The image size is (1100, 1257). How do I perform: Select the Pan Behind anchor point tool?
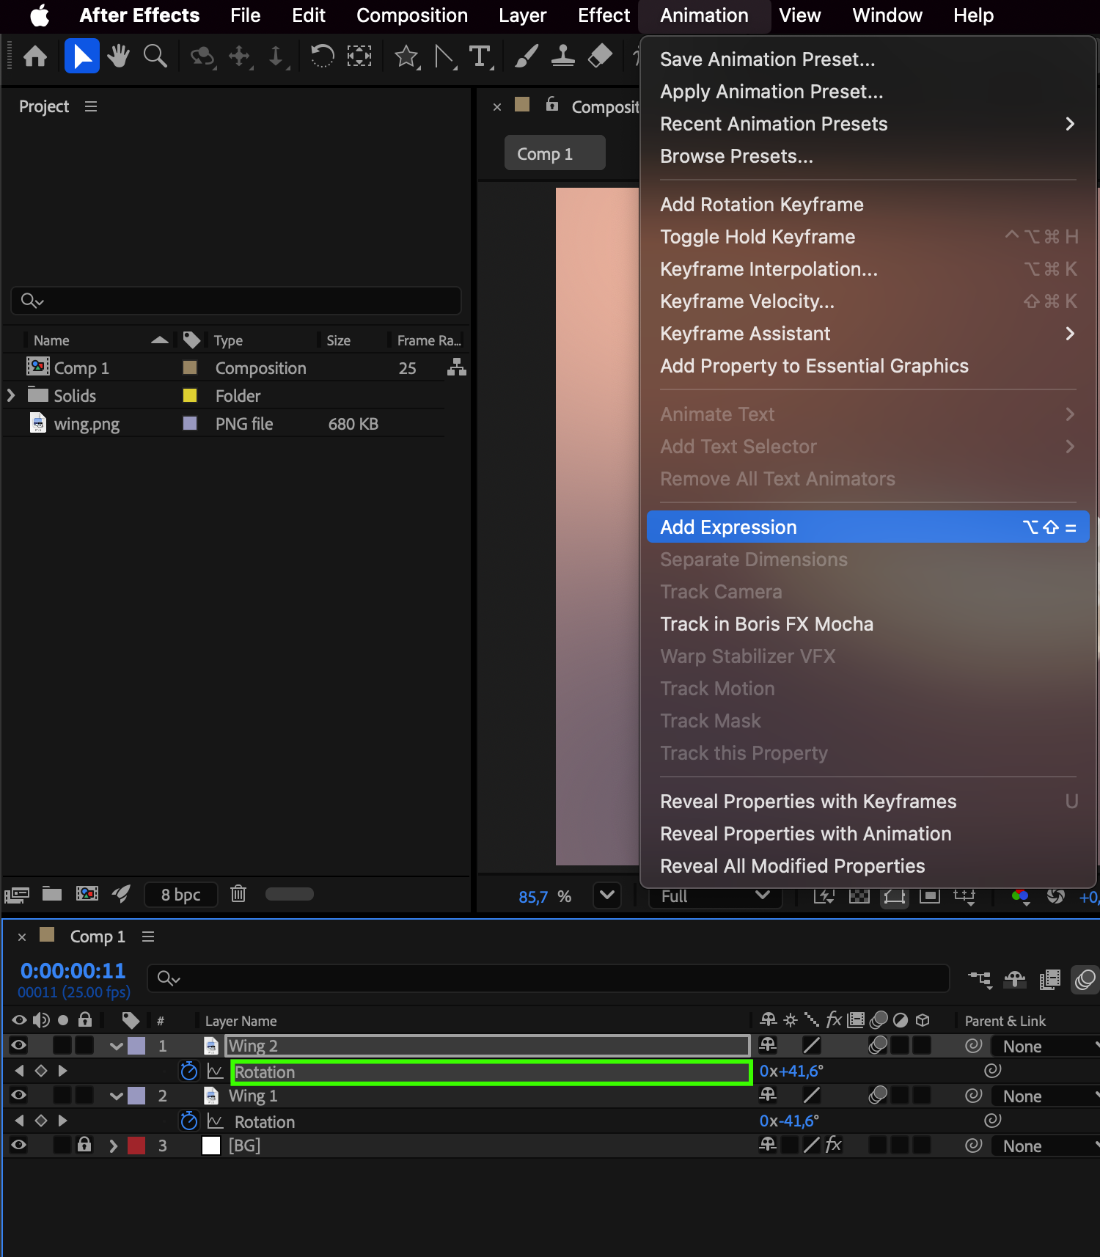tap(359, 56)
